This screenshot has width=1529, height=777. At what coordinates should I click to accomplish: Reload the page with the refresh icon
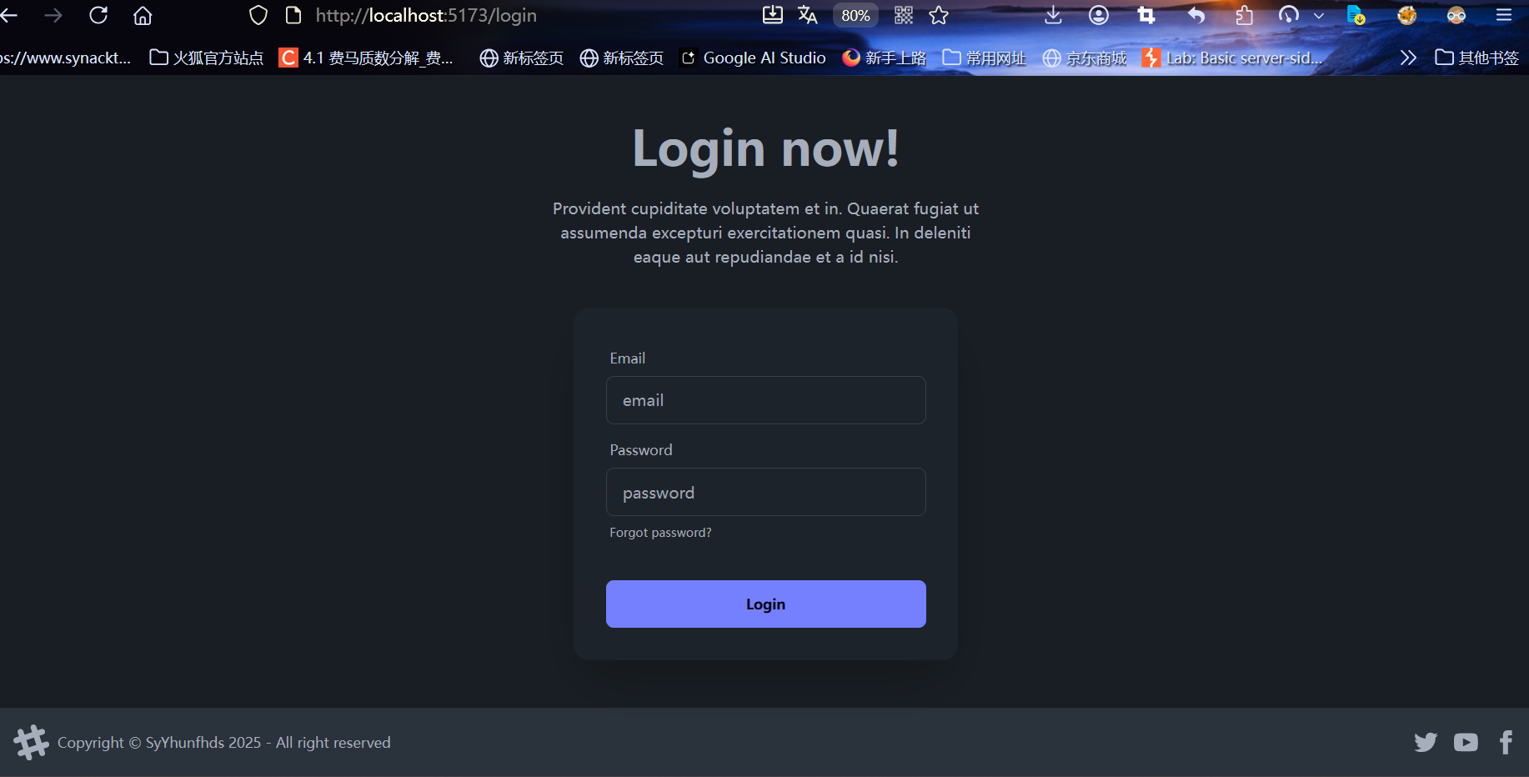coord(98,15)
